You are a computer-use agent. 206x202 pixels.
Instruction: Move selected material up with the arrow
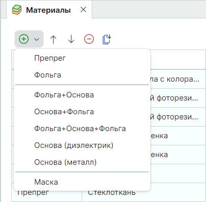click(x=54, y=39)
